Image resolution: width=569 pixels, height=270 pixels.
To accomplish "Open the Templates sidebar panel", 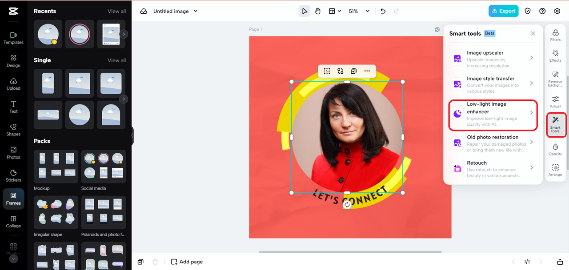I will [13, 38].
